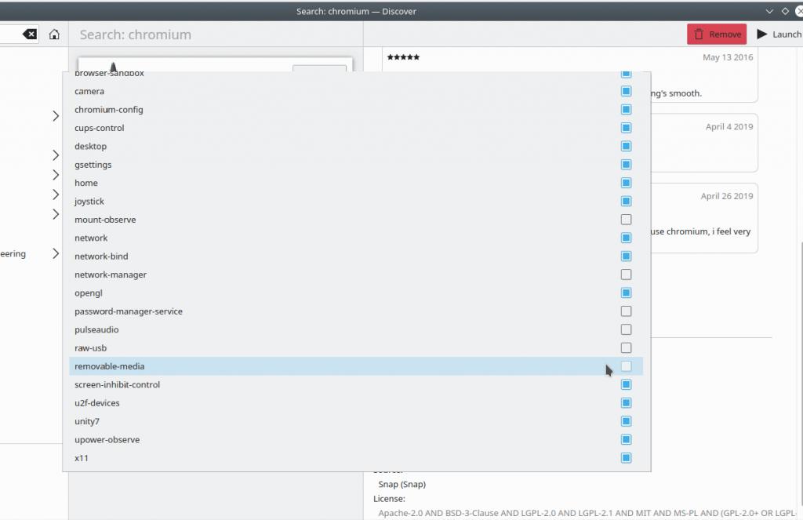Toggle the u2f-devices permission checkbox
Screen dimensions: 803x520
tap(626, 402)
